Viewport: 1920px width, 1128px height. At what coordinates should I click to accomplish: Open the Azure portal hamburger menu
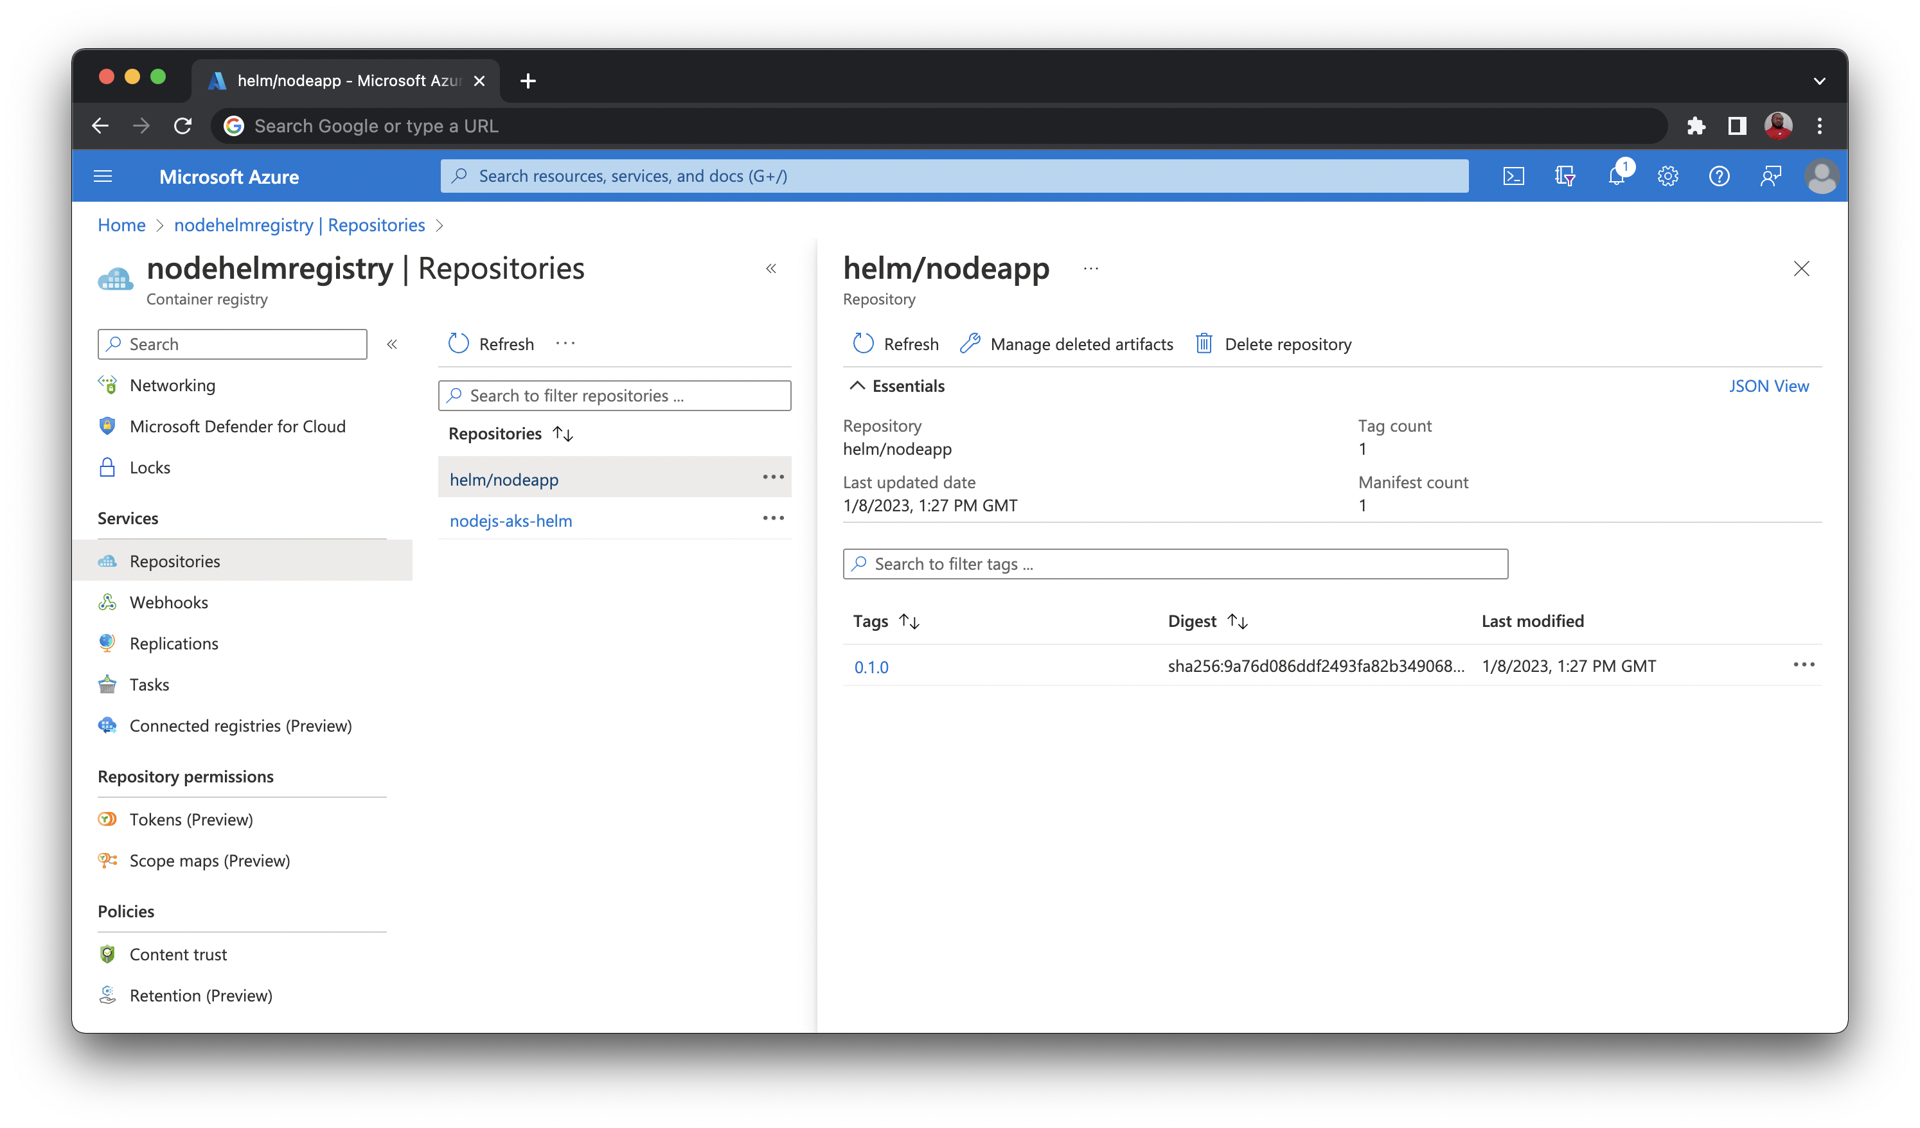(x=103, y=176)
